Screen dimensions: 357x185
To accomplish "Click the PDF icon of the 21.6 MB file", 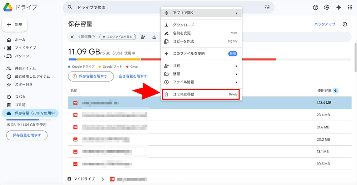I will (x=75, y=127).
